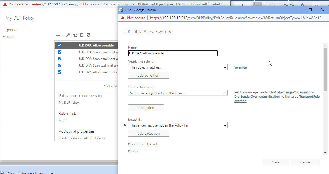Maximize the Rule window
The image size is (329, 174).
pyautogui.click(x=310, y=10)
